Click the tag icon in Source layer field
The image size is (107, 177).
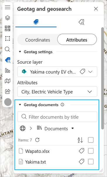(82, 72)
